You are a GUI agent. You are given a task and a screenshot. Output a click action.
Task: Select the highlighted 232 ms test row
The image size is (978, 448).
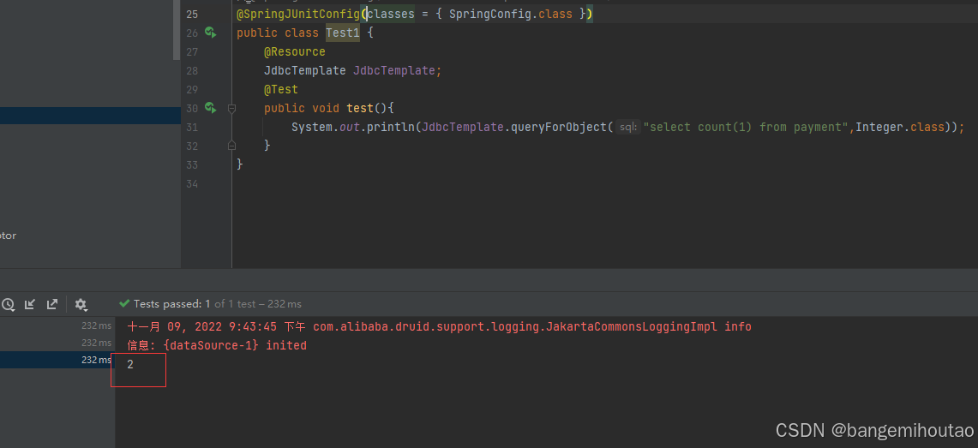click(57, 360)
